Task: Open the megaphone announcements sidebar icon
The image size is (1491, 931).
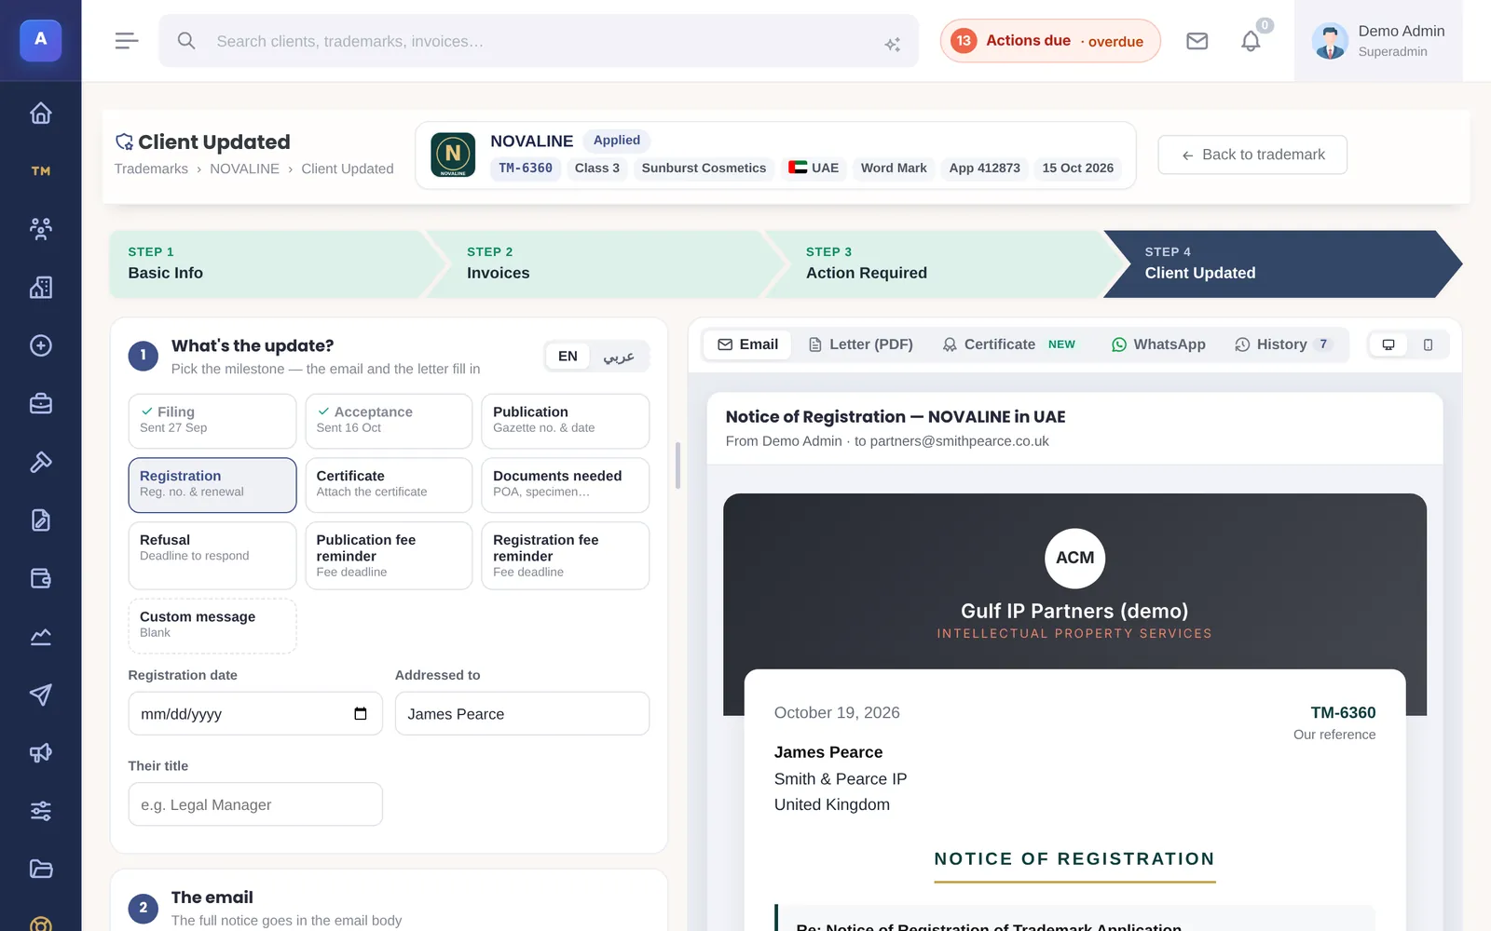Action: click(40, 753)
